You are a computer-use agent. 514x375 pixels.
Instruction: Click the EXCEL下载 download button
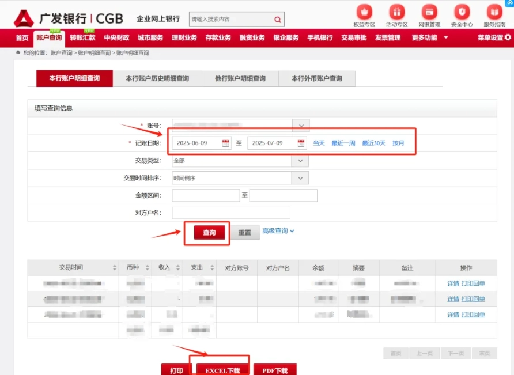click(x=223, y=370)
